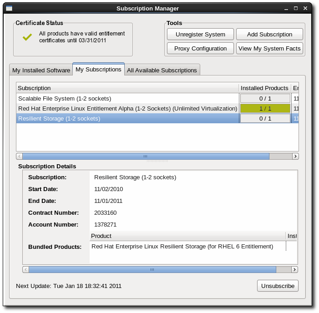Image resolution: width=319 pixels, height=313 pixels.
Task: Click subscriptions list scrollbar left arrow
Action: tap(20, 156)
